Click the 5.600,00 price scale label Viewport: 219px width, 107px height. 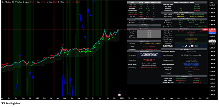pyautogui.click(x=212, y=5)
